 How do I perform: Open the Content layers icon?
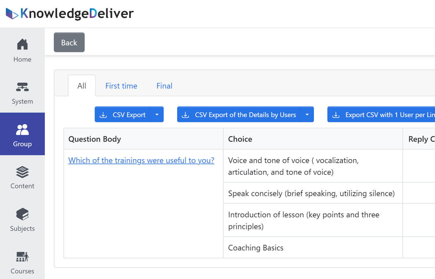click(x=22, y=172)
